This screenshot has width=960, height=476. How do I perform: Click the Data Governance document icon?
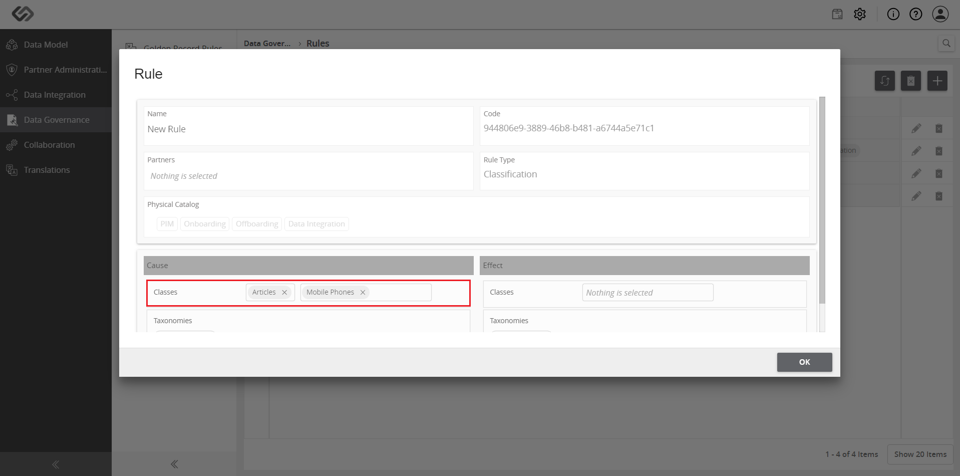[12, 120]
